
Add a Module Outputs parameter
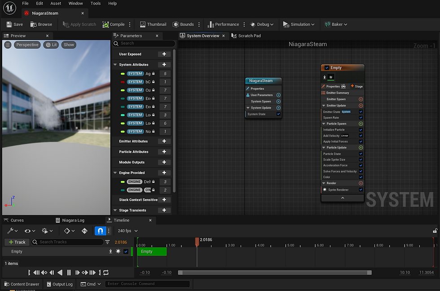coord(164,162)
